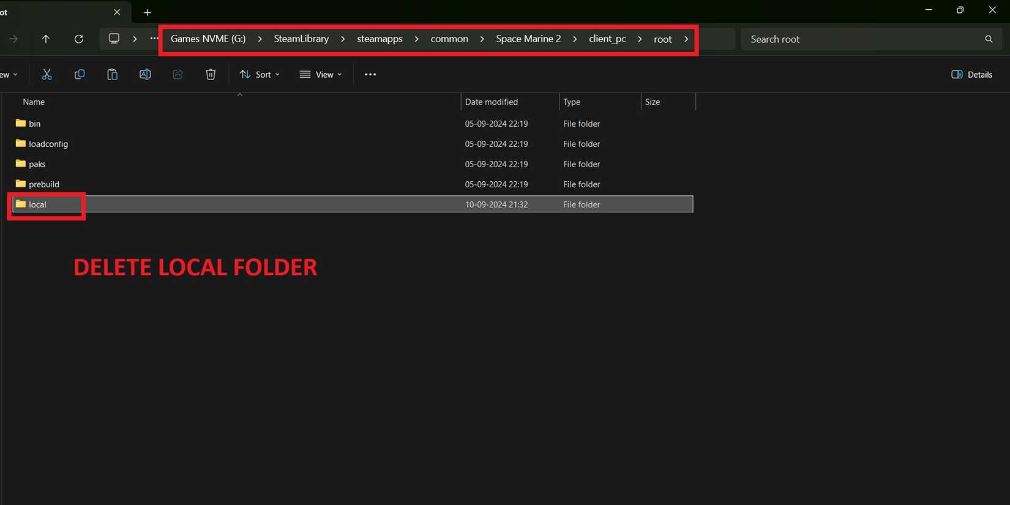Refresh the current folder view

pyautogui.click(x=78, y=39)
